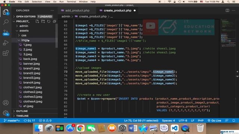Open Visual Studio Code in the Dock
Image resolution: width=239 pixels, height=134 pixels.
tap(174, 128)
